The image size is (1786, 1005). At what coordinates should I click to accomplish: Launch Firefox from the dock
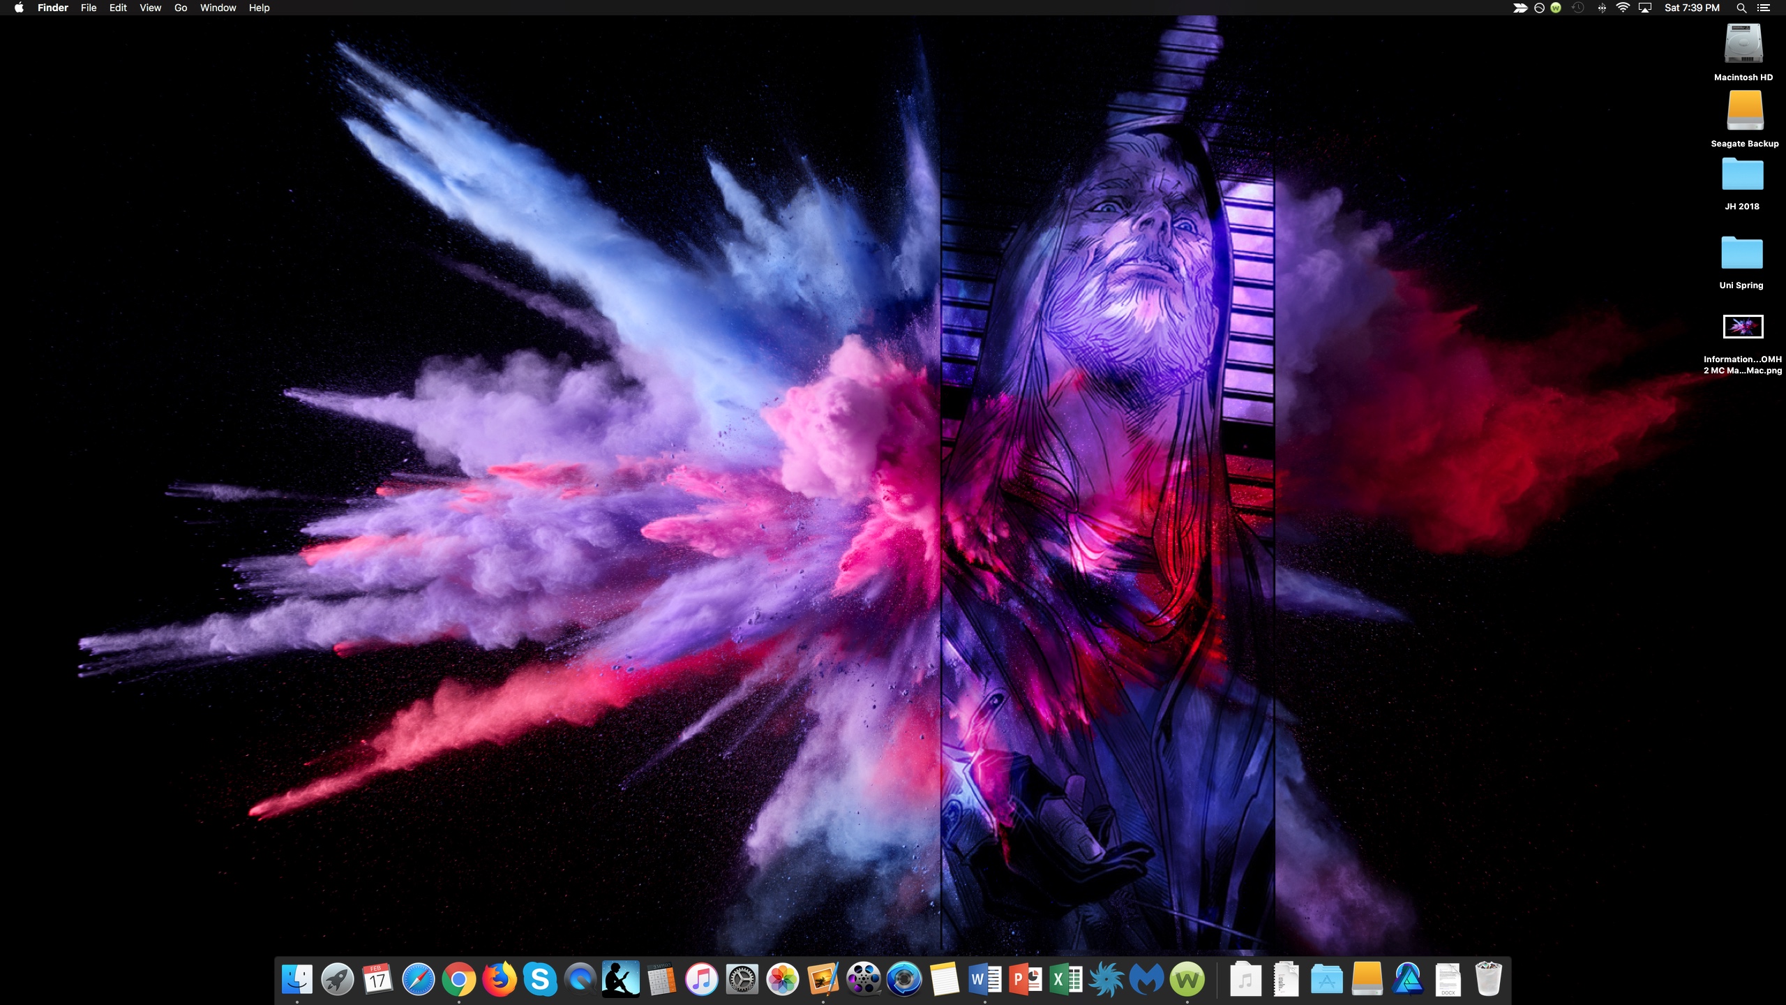pos(500,980)
